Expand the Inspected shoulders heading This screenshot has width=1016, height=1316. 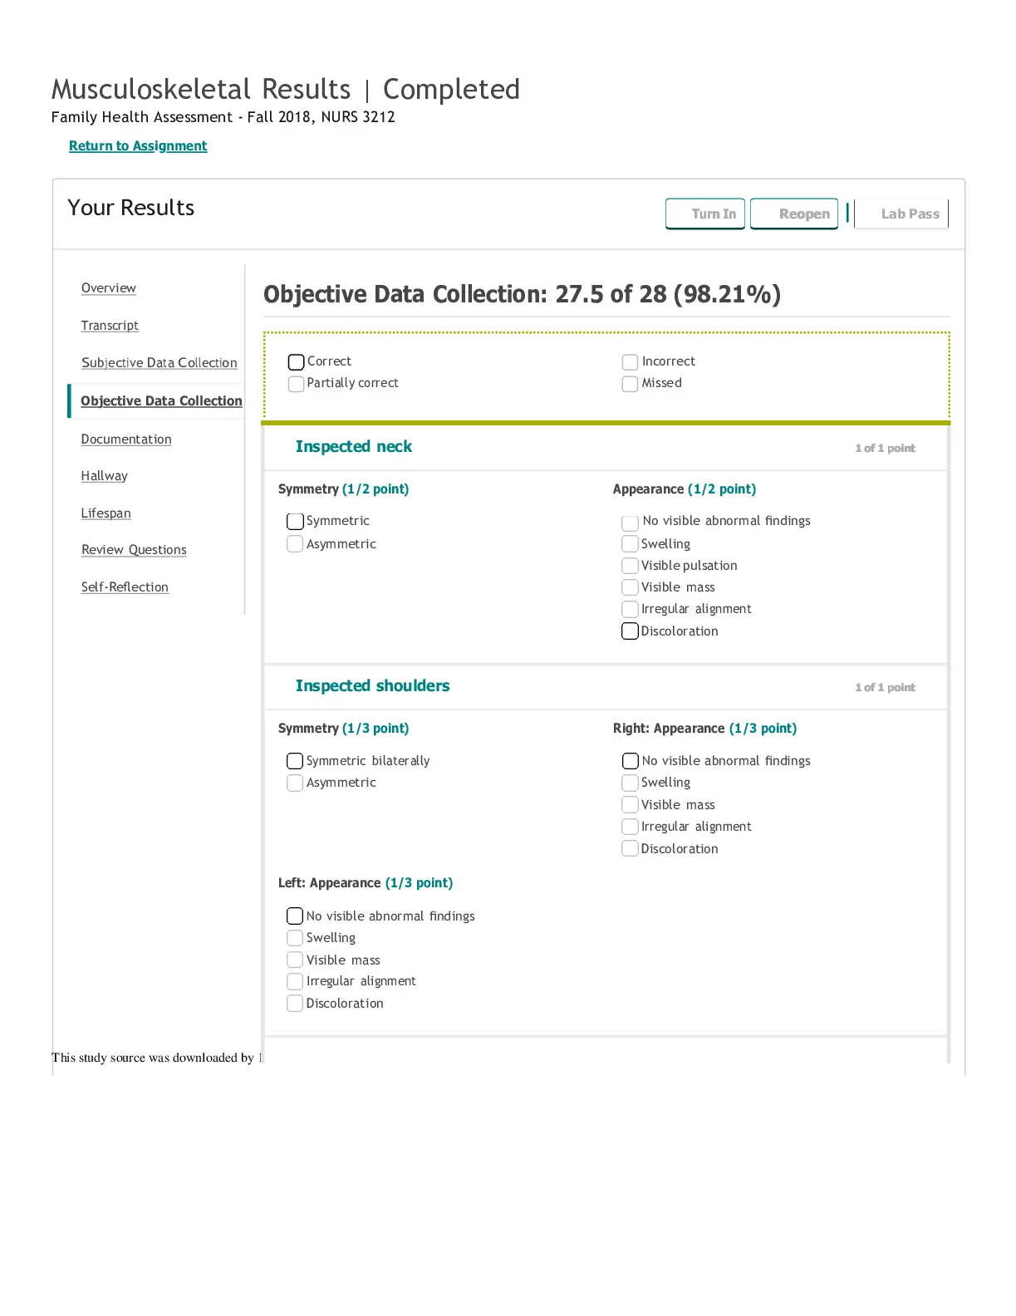pyautogui.click(x=372, y=686)
